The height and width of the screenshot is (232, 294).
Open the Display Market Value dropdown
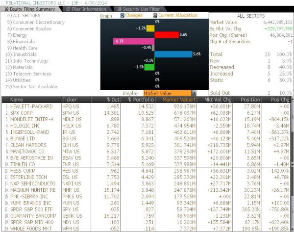point(170,93)
